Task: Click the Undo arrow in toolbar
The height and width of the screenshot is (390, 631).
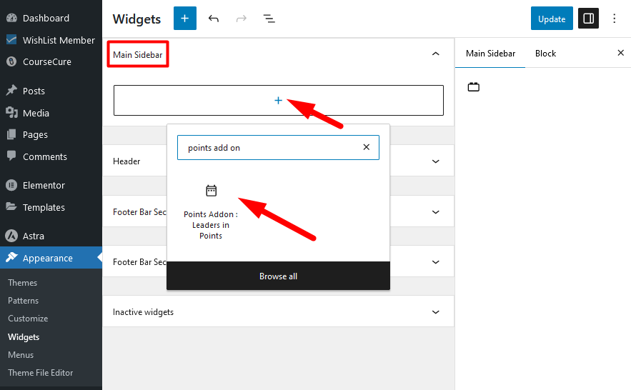Action: pyautogui.click(x=213, y=19)
